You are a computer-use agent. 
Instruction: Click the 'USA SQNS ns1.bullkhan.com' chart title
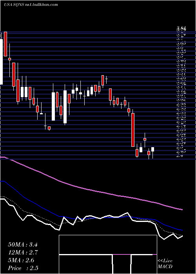[31, 5]
